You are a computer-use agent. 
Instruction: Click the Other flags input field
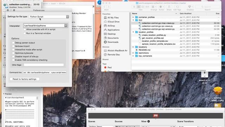pyautogui.click(x=44, y=65)
